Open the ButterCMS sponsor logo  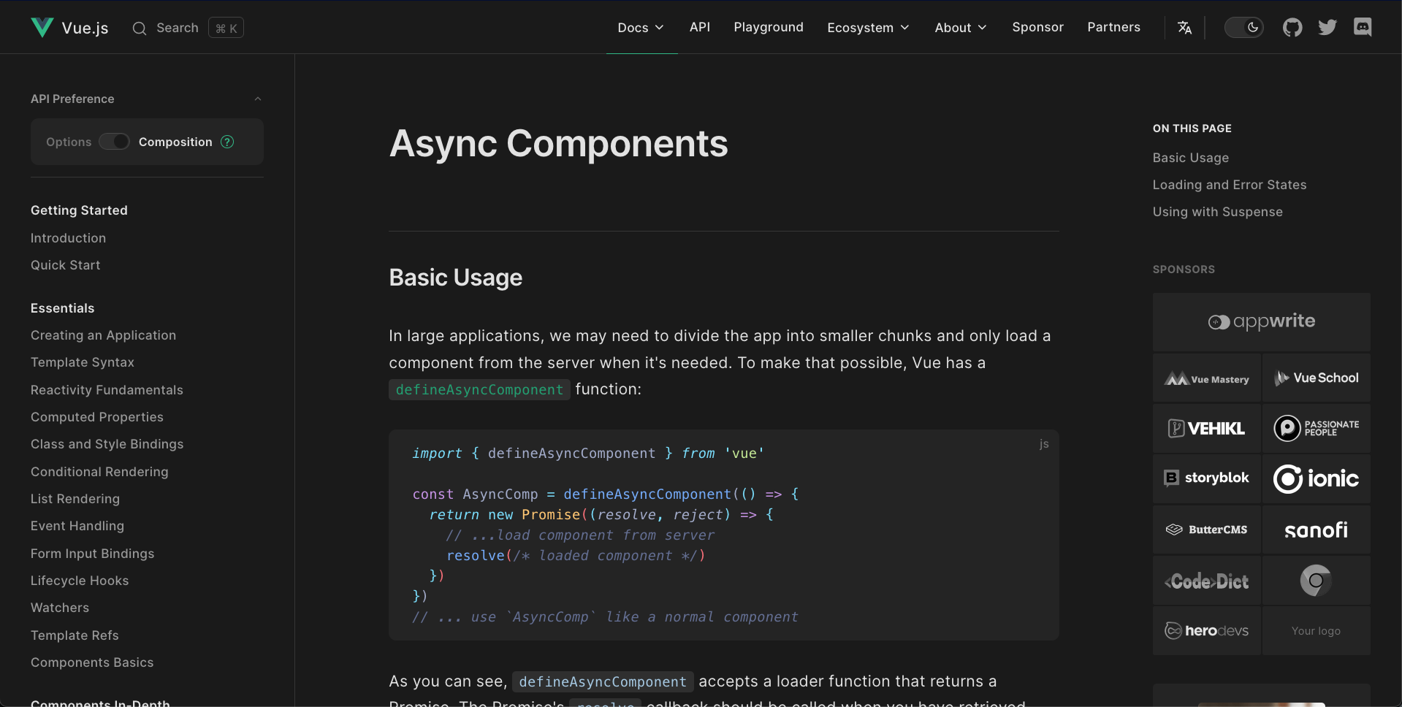(x=1207, y=530)
